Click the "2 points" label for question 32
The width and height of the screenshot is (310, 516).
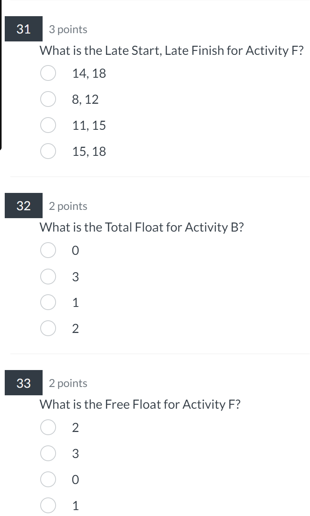68,206
